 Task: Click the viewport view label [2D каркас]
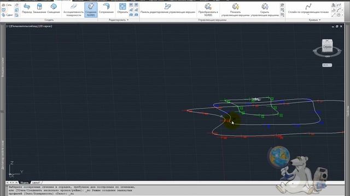tap(45, 26)
